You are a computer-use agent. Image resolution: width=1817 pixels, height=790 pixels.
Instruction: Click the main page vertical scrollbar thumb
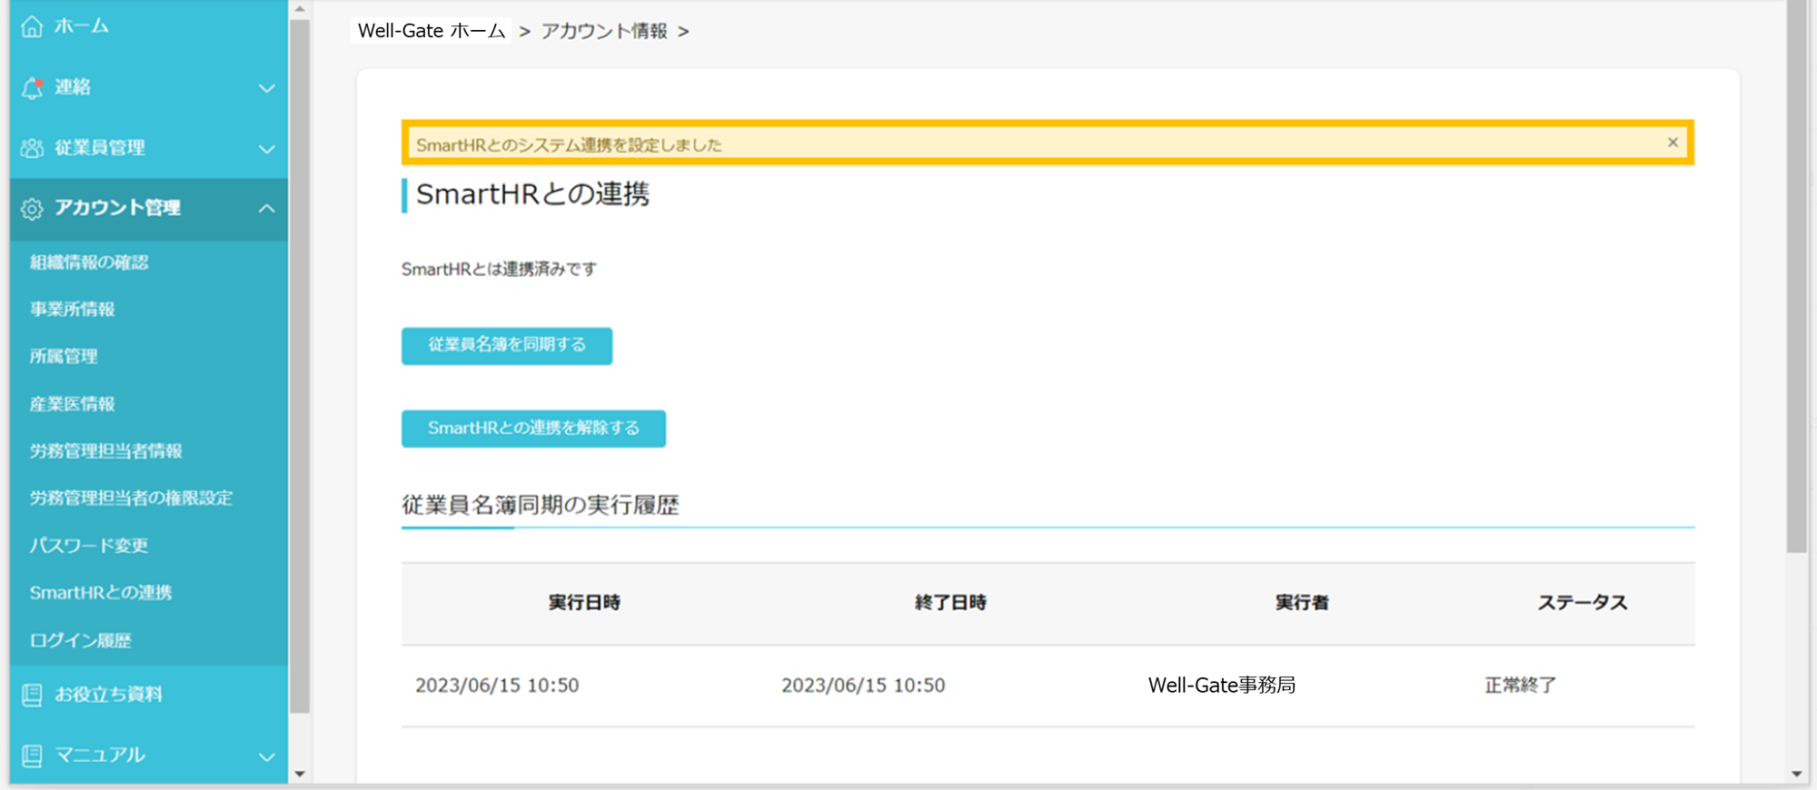(x=1796, y=277)
